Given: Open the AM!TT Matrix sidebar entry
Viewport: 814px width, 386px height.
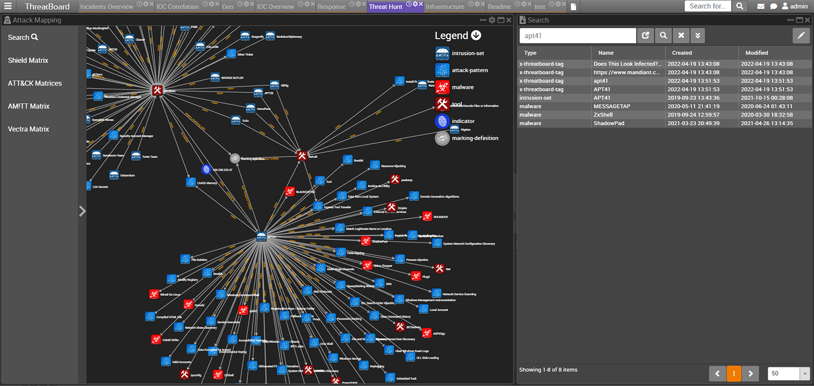Looking at the screenshot, I should [29, 106].
